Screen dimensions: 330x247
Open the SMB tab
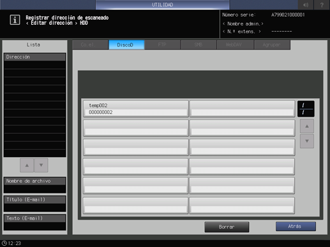[x=199, y=45]
